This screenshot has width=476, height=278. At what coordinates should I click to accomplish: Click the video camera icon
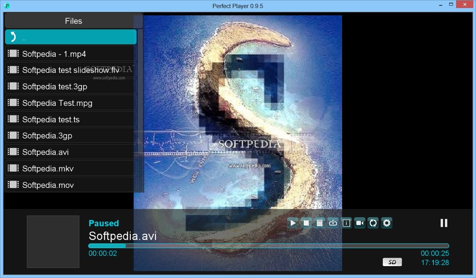(360, 223)
